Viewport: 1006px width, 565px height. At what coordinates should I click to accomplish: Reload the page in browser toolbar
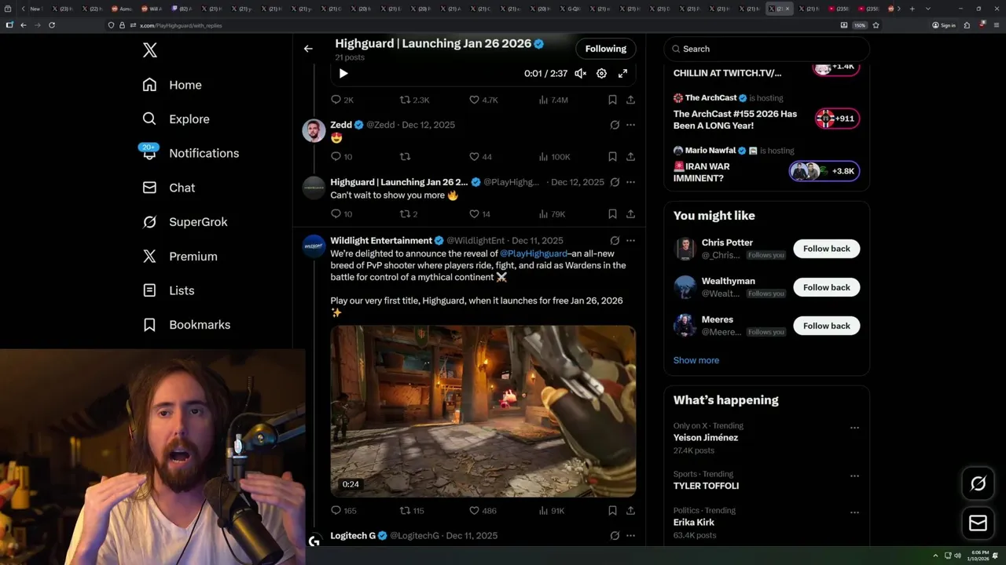pos(52,25)
